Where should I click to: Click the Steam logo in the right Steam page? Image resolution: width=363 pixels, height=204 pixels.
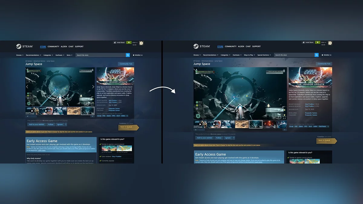click(x=202, y=46)
